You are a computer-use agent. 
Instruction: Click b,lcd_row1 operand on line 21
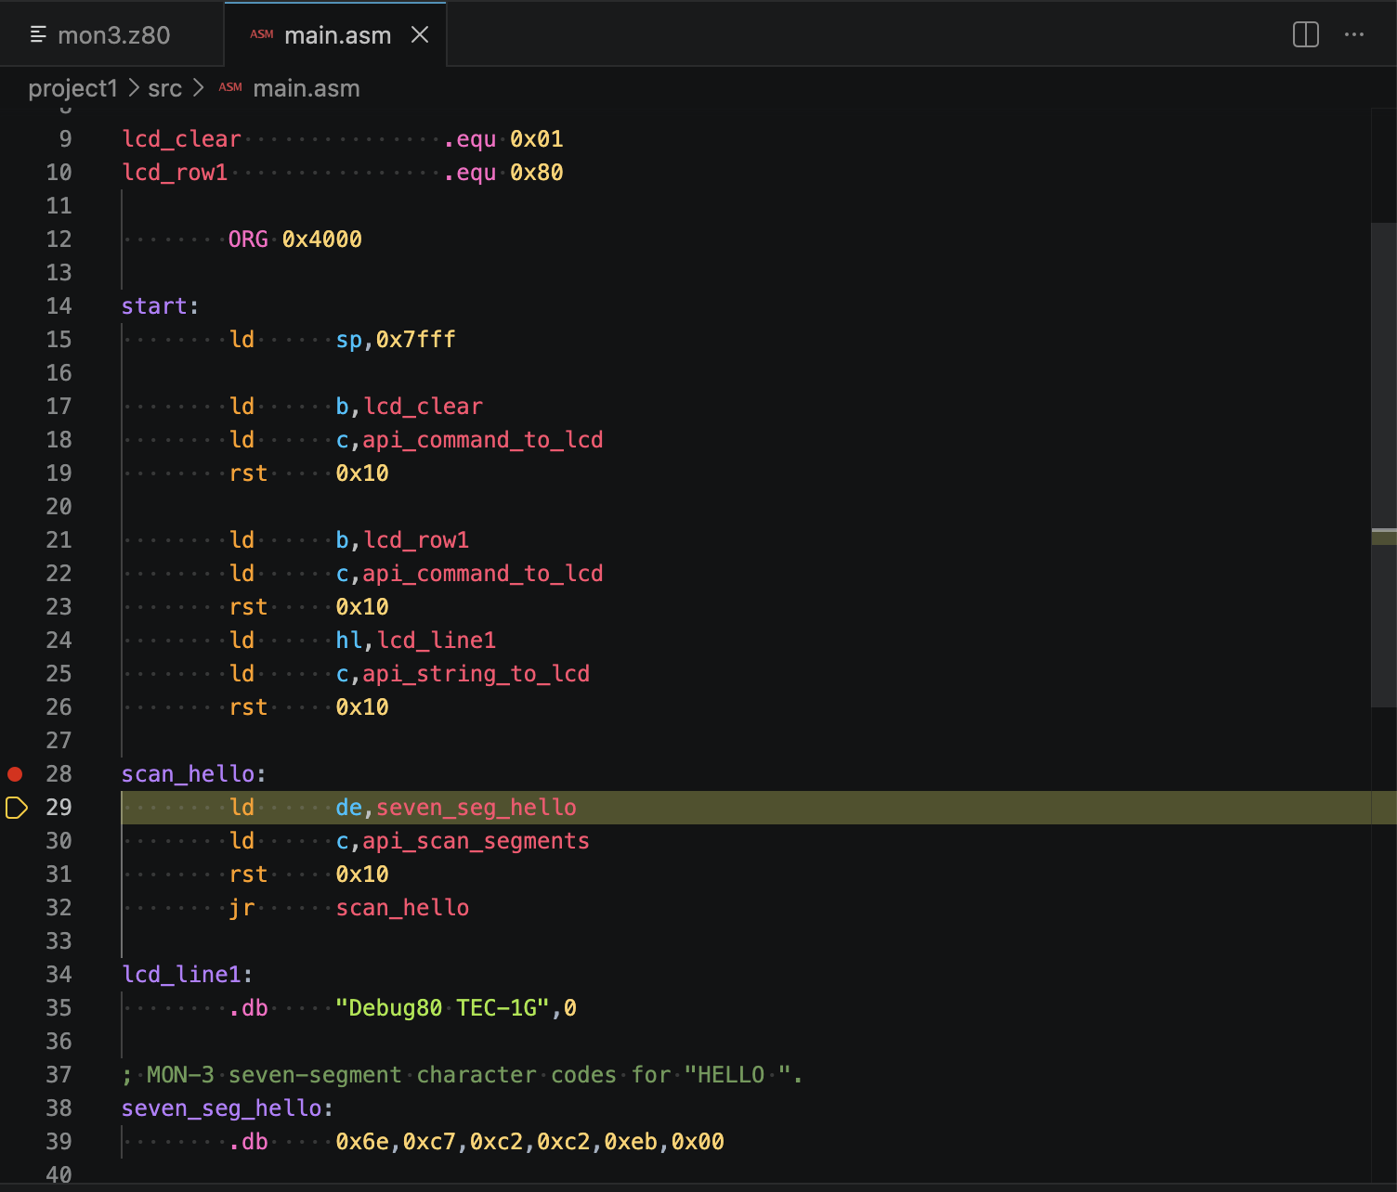click(x=402, y=540)
